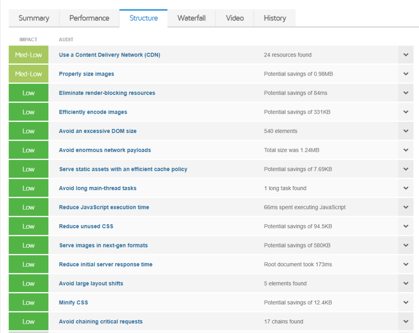
Task: Select 'Potential savings of 580KB' text
Action: [x=297, y=245]
